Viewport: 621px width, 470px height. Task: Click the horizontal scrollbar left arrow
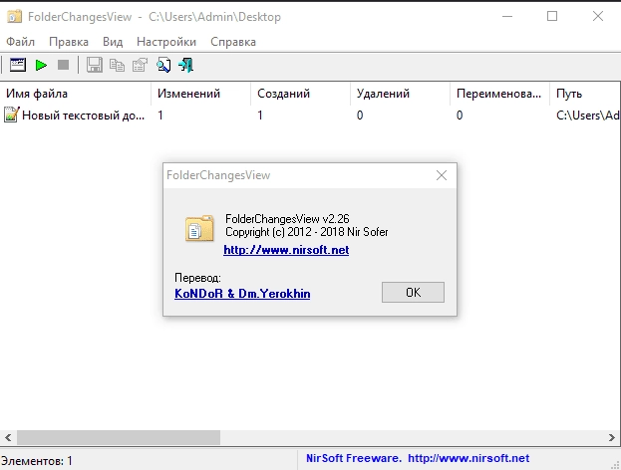[x=8, y=437]
